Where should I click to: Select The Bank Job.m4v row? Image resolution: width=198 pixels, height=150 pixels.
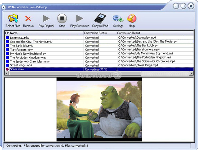(x=99, y=46)
